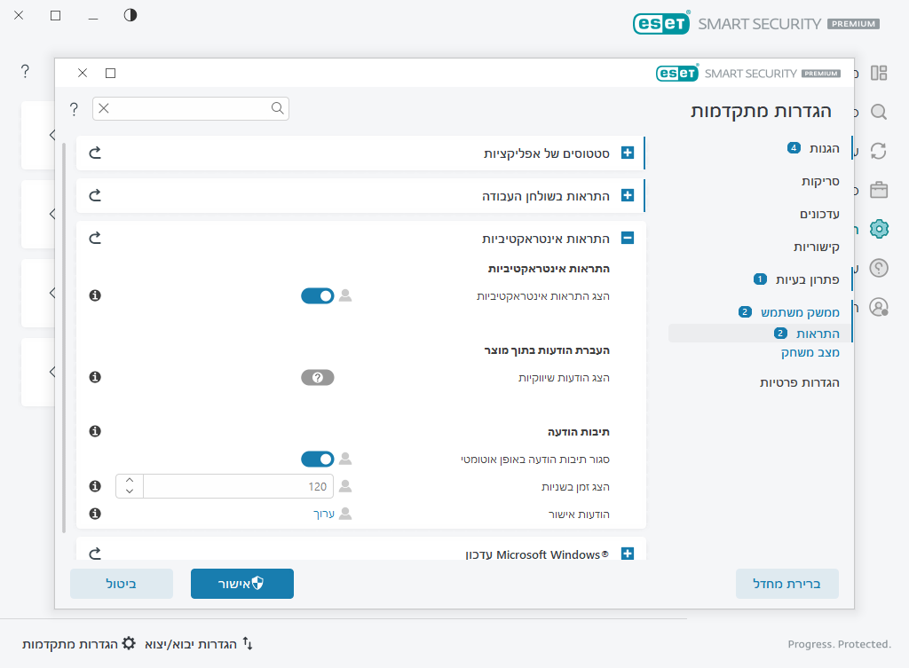Toggle the dark/light contrast theme icon

(130, 15)
